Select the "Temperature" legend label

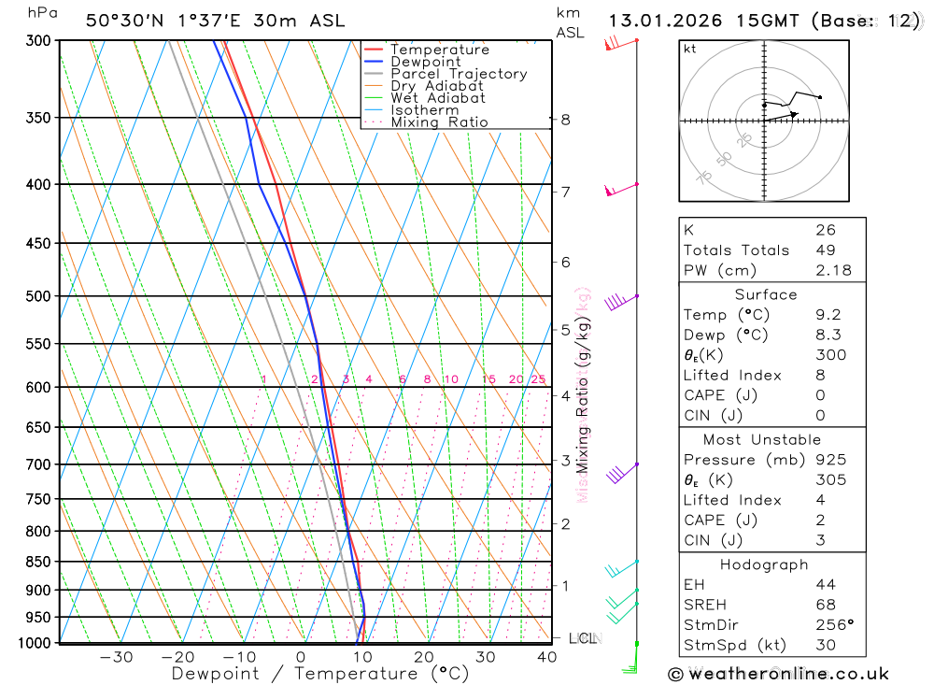tap(440, 50)
